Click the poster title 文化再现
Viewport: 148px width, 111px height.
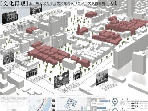click(x=14, y=3)
